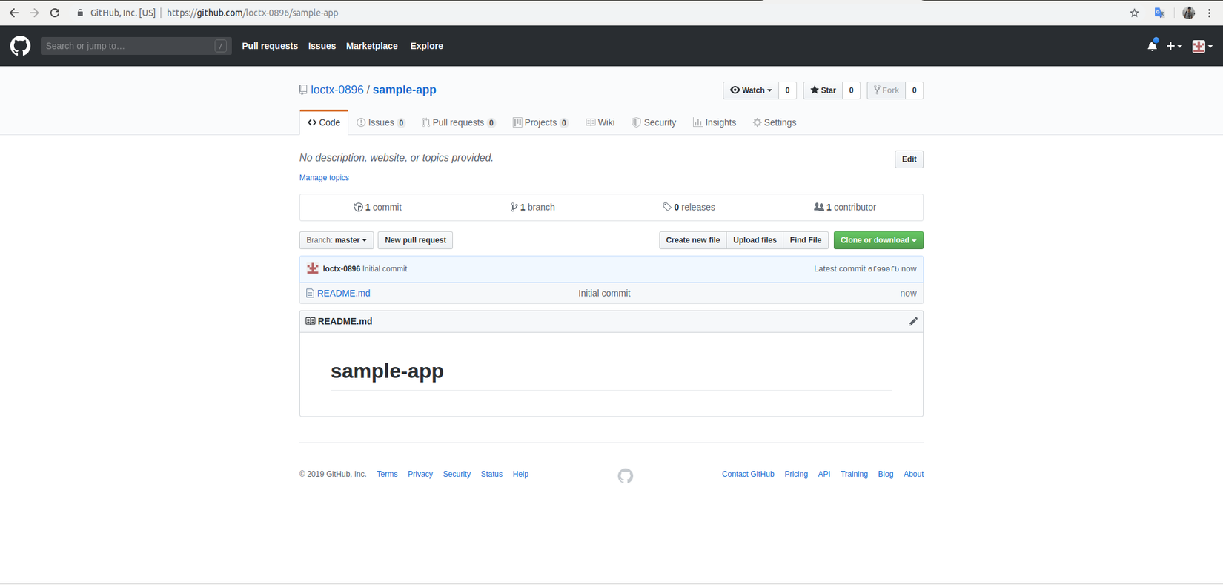Open the Branch: master selector
The width and height of the screenshot is (1223, 585).
(x=337, y=240)
